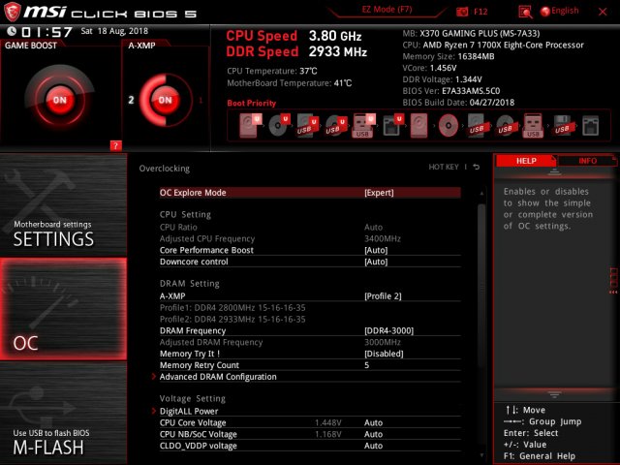Select the UEFI USB hard disk boot icon
The width and height of the screenshot is (620, 465).
tap(307, 126)
